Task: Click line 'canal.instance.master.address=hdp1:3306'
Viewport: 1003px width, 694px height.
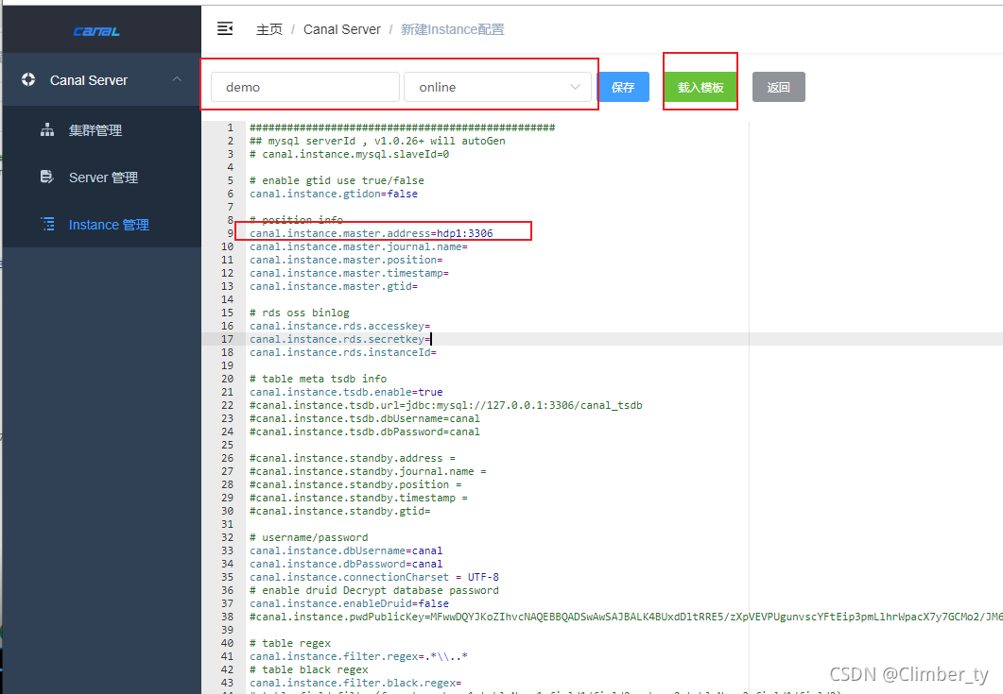Action: click(371, 233)
